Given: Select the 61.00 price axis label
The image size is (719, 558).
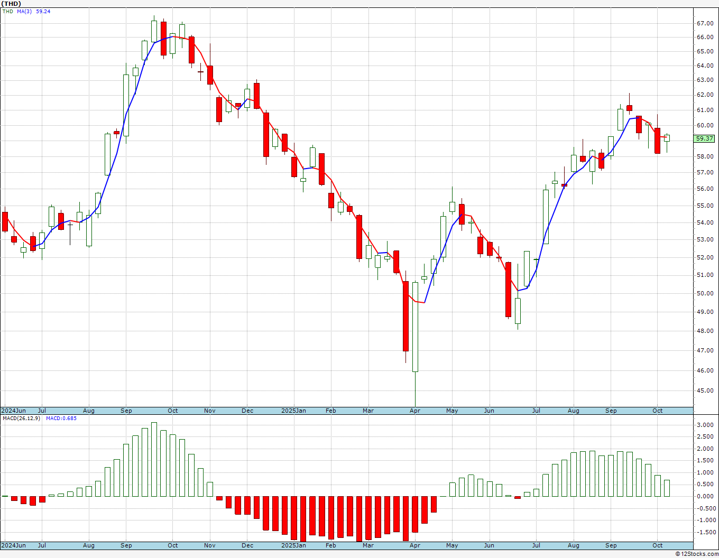Looking at the screenshot, I should 705,110.
